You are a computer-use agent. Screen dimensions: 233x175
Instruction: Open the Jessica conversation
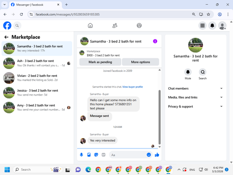pos(37,93)
